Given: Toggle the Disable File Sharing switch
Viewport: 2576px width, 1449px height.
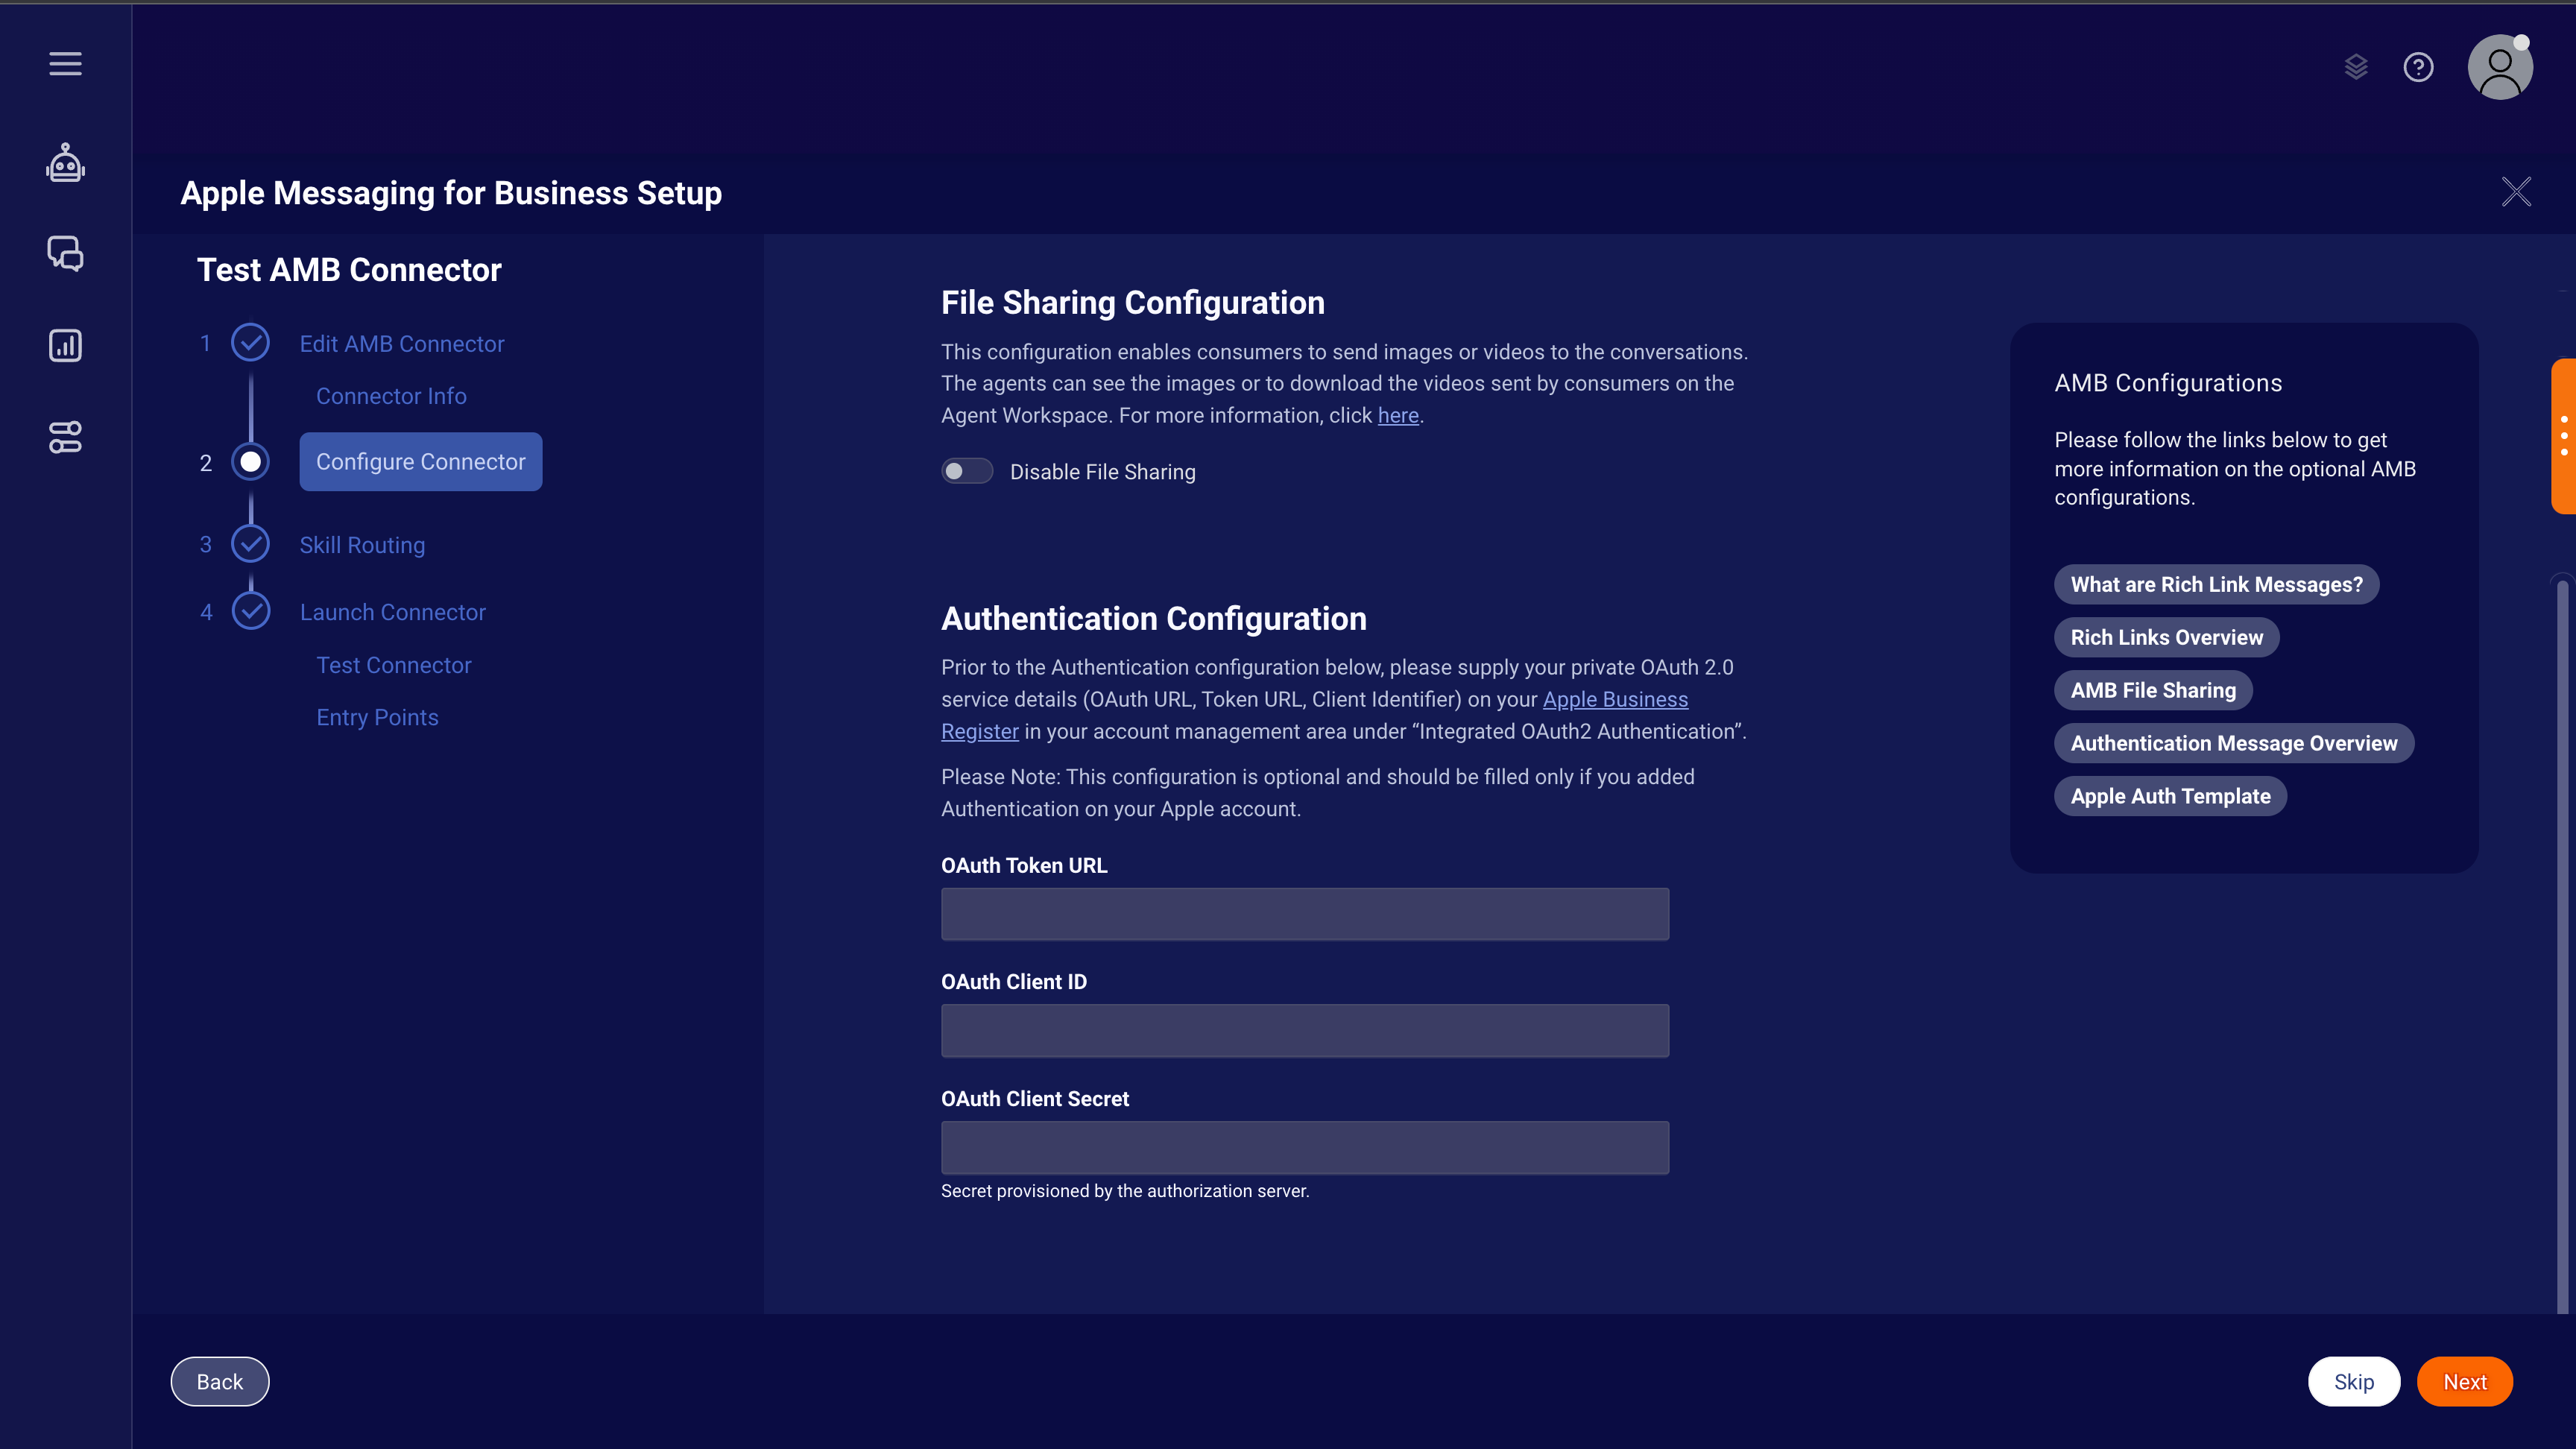Looking at the screenshot, I should 966,471.
